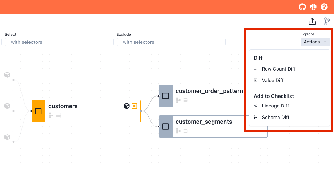Select Value Diff menu item
This screenshot has height=170, width=334.
tap(273, 80)
